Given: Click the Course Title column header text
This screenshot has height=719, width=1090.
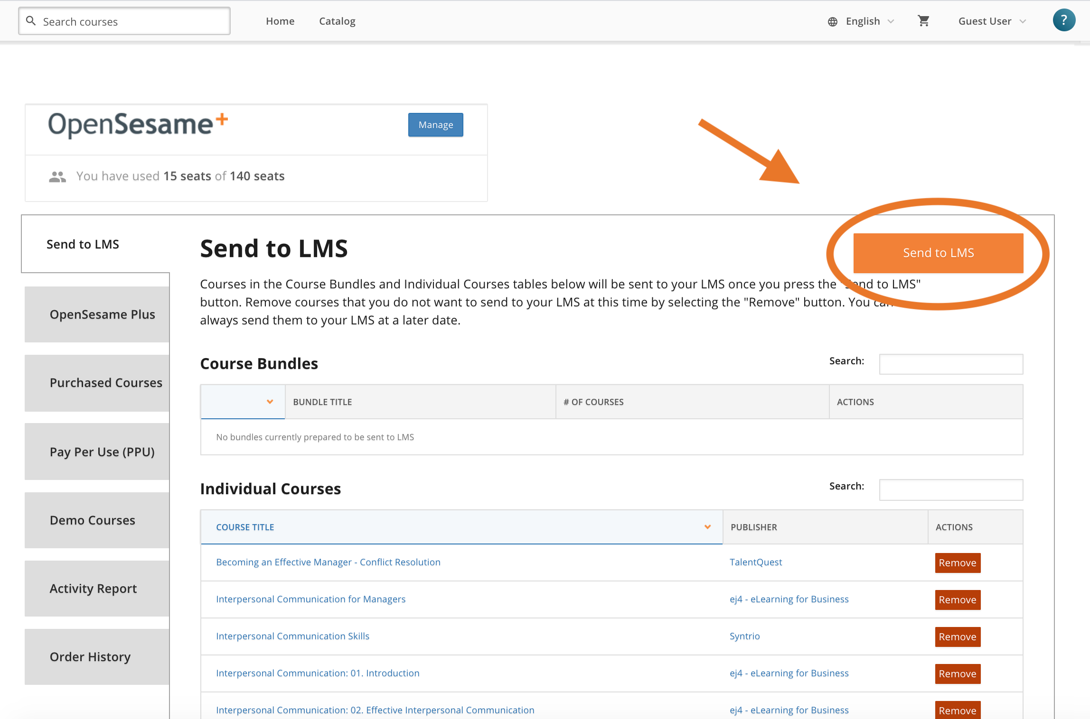Looking at the screenshot, I should click(245, 527).
